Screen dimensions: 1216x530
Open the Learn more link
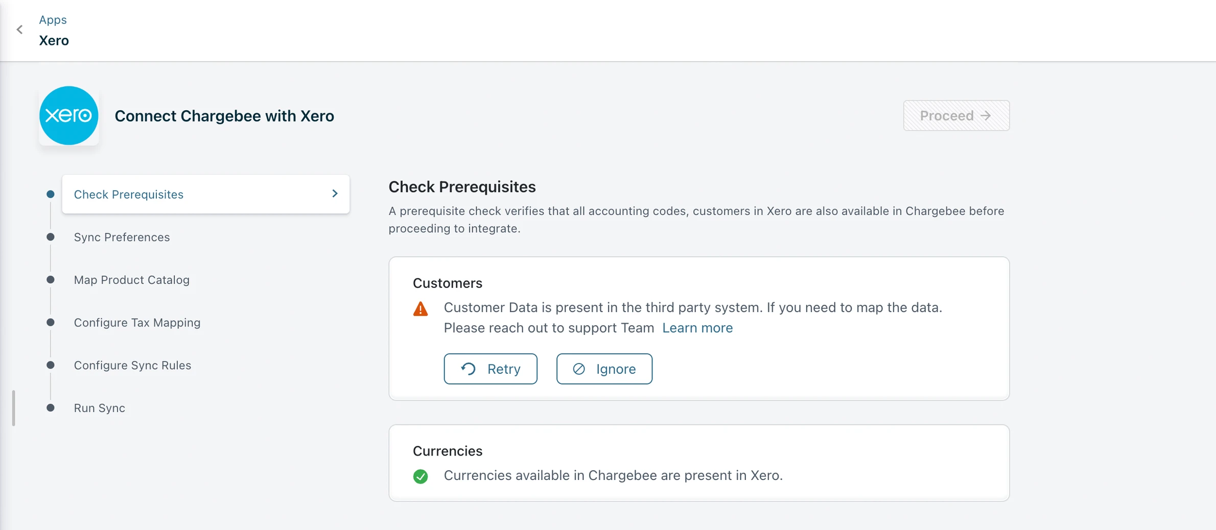coord(697,328)
